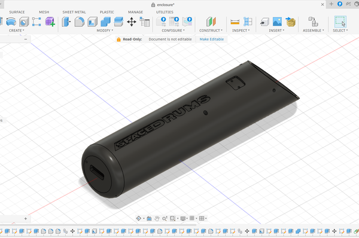This screenshot has width=359, height=238.
Task: Expand the MODIFY dropdown menu
Action: pos(105,30)
